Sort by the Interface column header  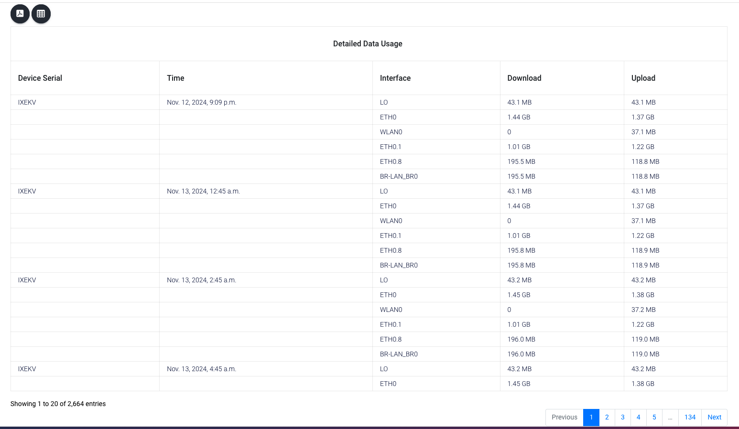click(395, 78)
